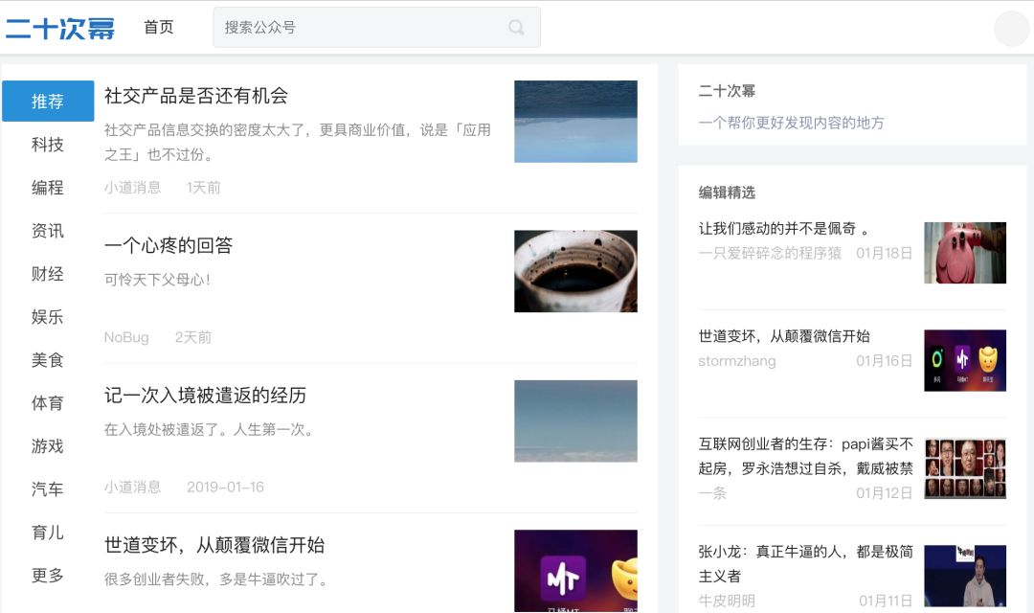1034x613 pixels.
Task: Switch to the 科技 category
Action: (x=48, y=145)
